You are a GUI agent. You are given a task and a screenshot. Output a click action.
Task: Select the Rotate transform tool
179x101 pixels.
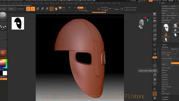(x=47, y=9)
